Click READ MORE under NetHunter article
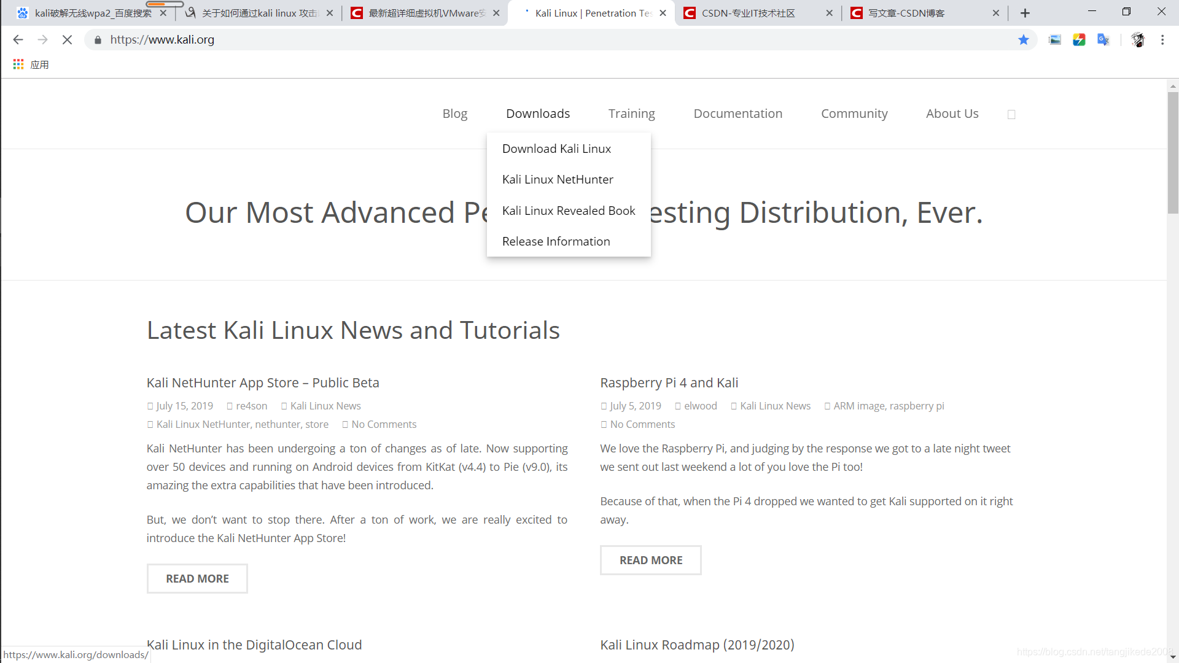 [197, 578]
